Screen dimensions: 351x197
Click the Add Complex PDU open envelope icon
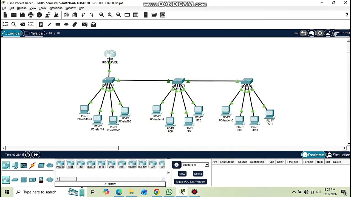pos(93,24)
